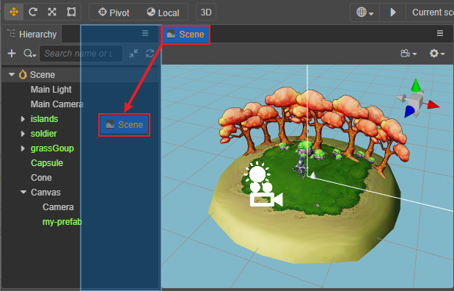Open the scene camera options dropdown
454x291 pixels.
point(409,54)
